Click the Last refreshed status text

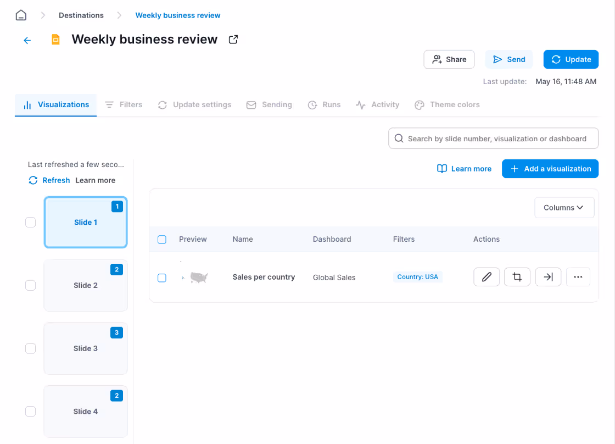coord(76,164)
